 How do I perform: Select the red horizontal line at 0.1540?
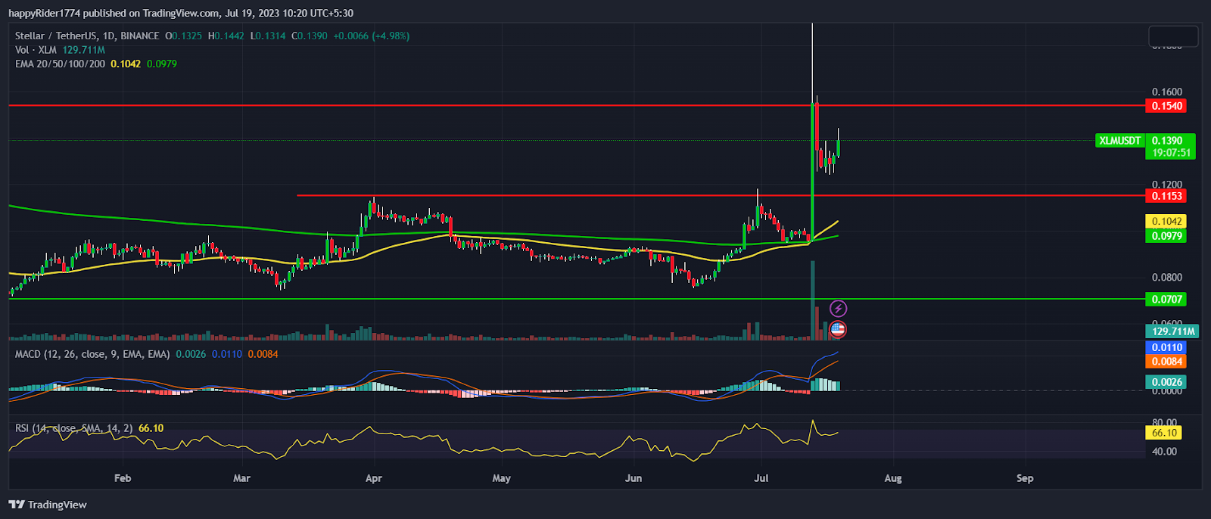[575, 106]
